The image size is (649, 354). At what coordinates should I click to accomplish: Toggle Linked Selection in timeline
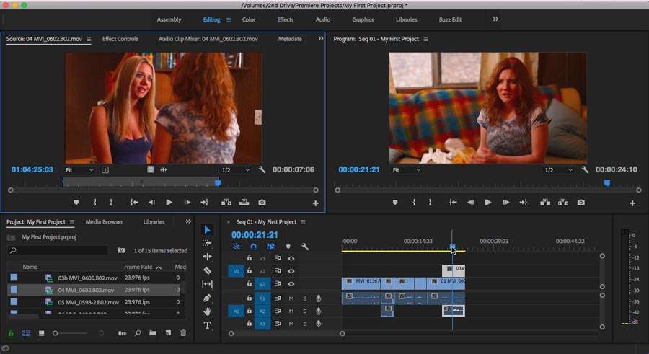click(270, 247)
